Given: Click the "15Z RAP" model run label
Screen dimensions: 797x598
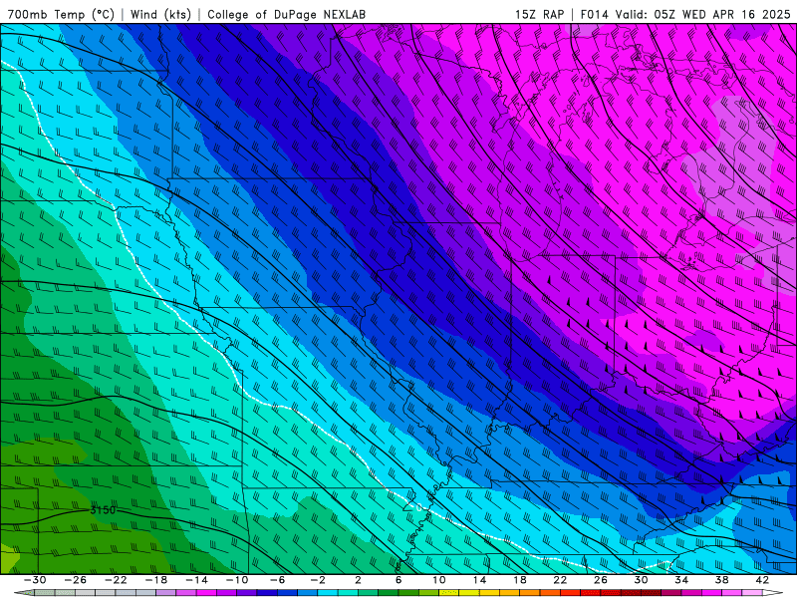Looking at the screenshot, I should click(539, 15).
